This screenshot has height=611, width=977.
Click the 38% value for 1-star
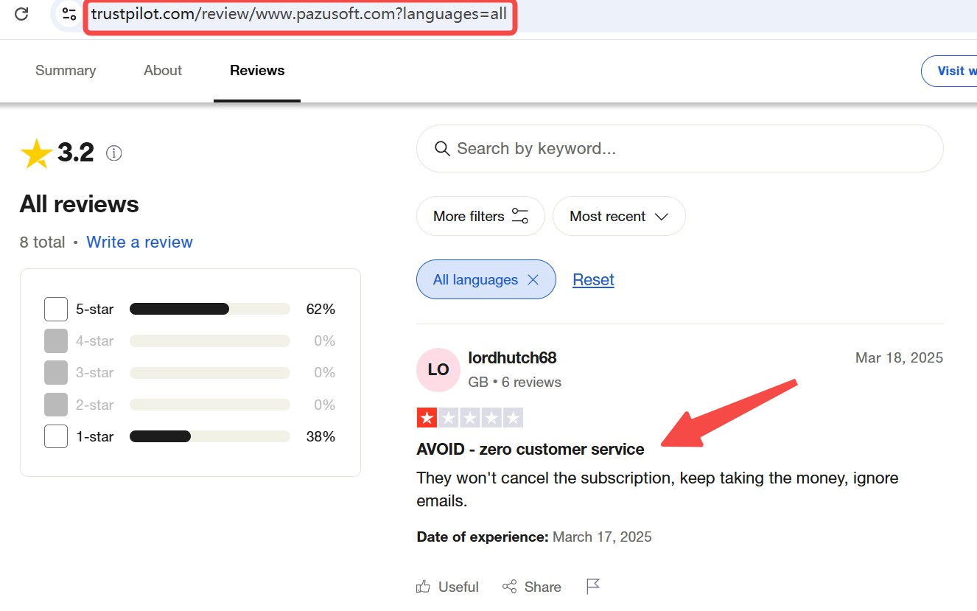[x=321, y=436]
